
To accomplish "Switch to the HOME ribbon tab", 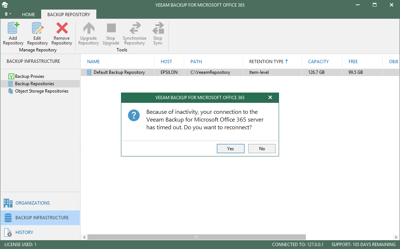I will pos(28,15).
